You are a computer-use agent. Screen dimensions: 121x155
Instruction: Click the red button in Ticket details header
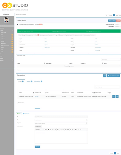(x=118, y=21)
